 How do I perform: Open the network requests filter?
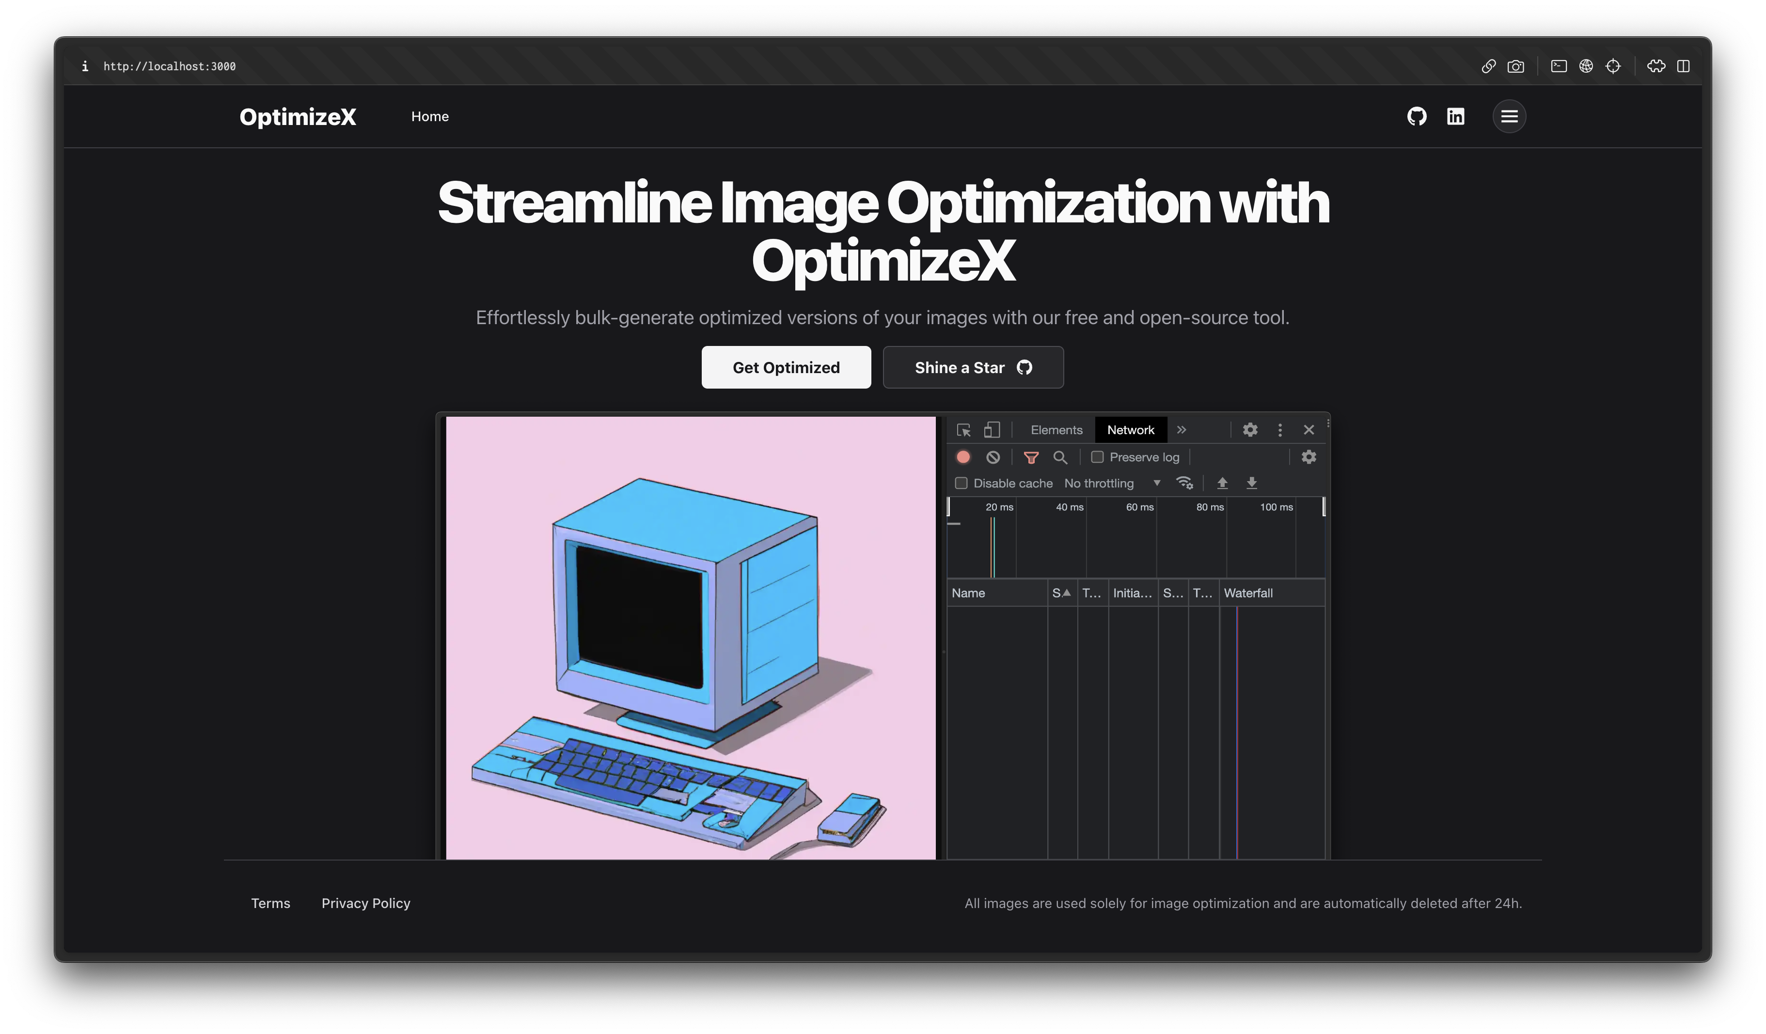(x=1032, y=457)
